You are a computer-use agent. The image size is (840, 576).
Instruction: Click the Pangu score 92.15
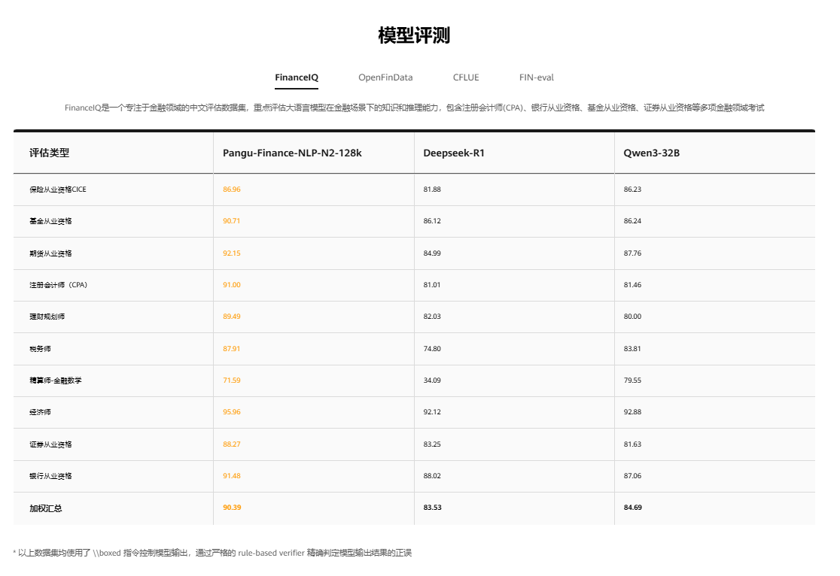click(x=231, y=253)
